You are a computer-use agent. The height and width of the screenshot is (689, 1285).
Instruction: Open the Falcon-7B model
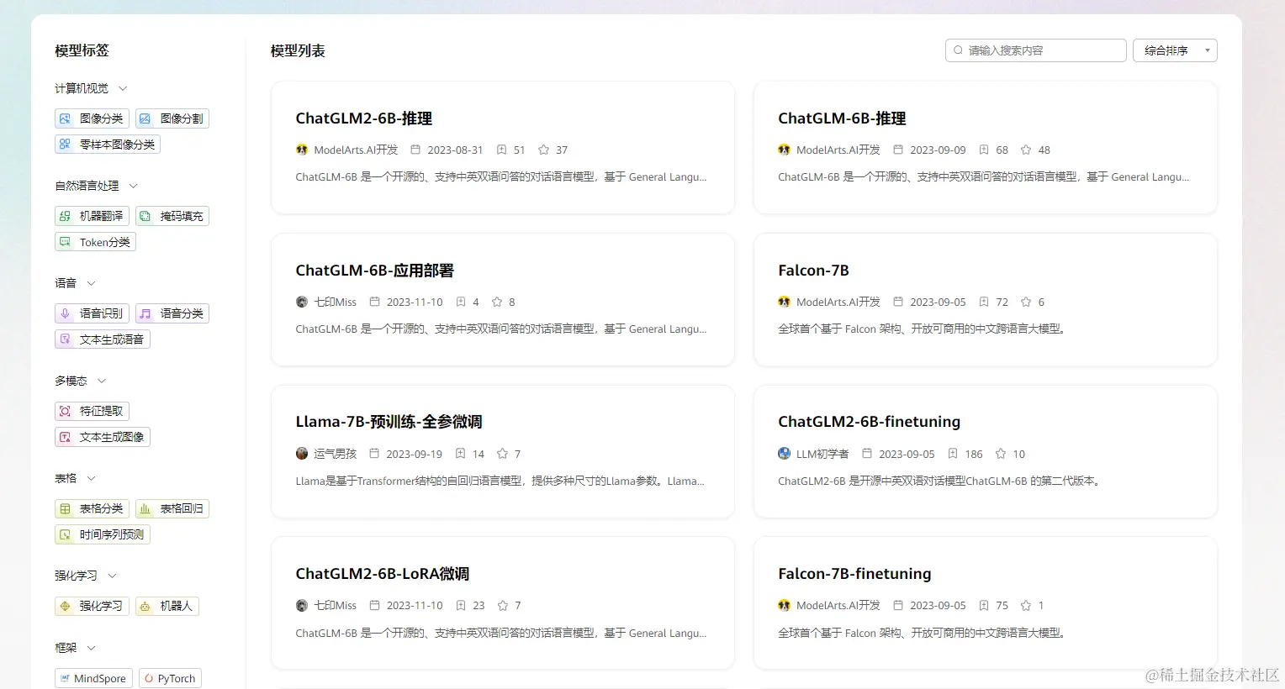pyautogui.click(x=813, y=271)
